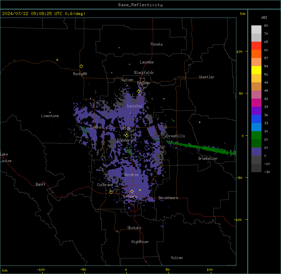Select the Cochrane label
The image size is (281, 274).
(x=105, y=185)
